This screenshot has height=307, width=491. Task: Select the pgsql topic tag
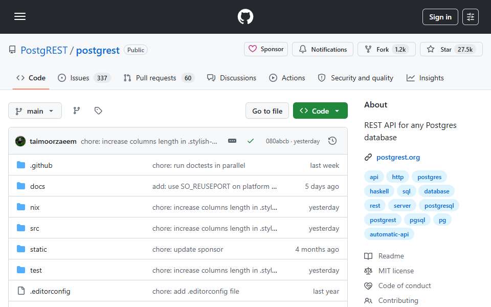pos(417,220)
